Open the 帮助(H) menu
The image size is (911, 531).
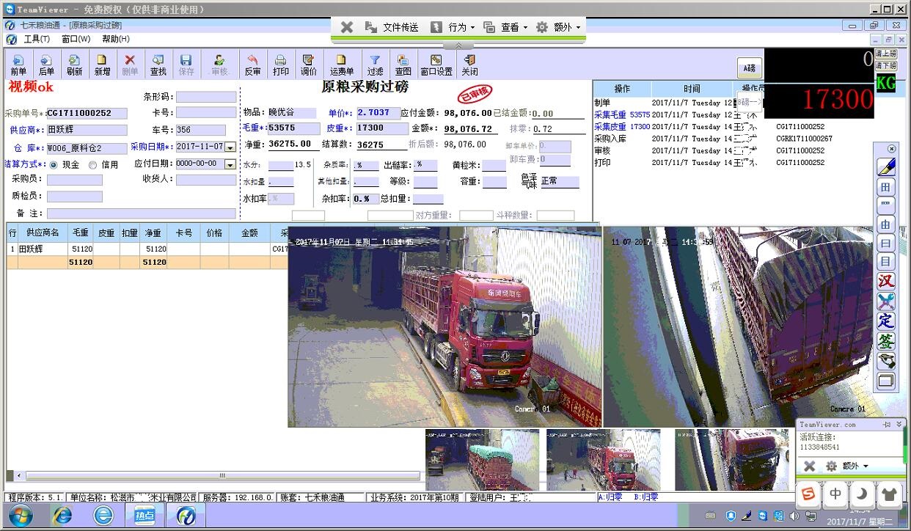pyautogui.click(x=116, y=39)
